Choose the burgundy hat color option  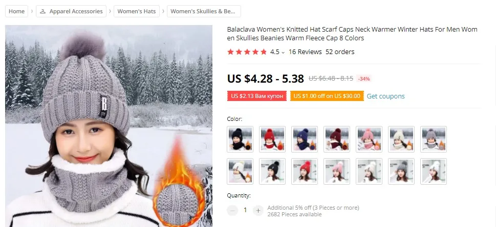(x=337, y=139)
